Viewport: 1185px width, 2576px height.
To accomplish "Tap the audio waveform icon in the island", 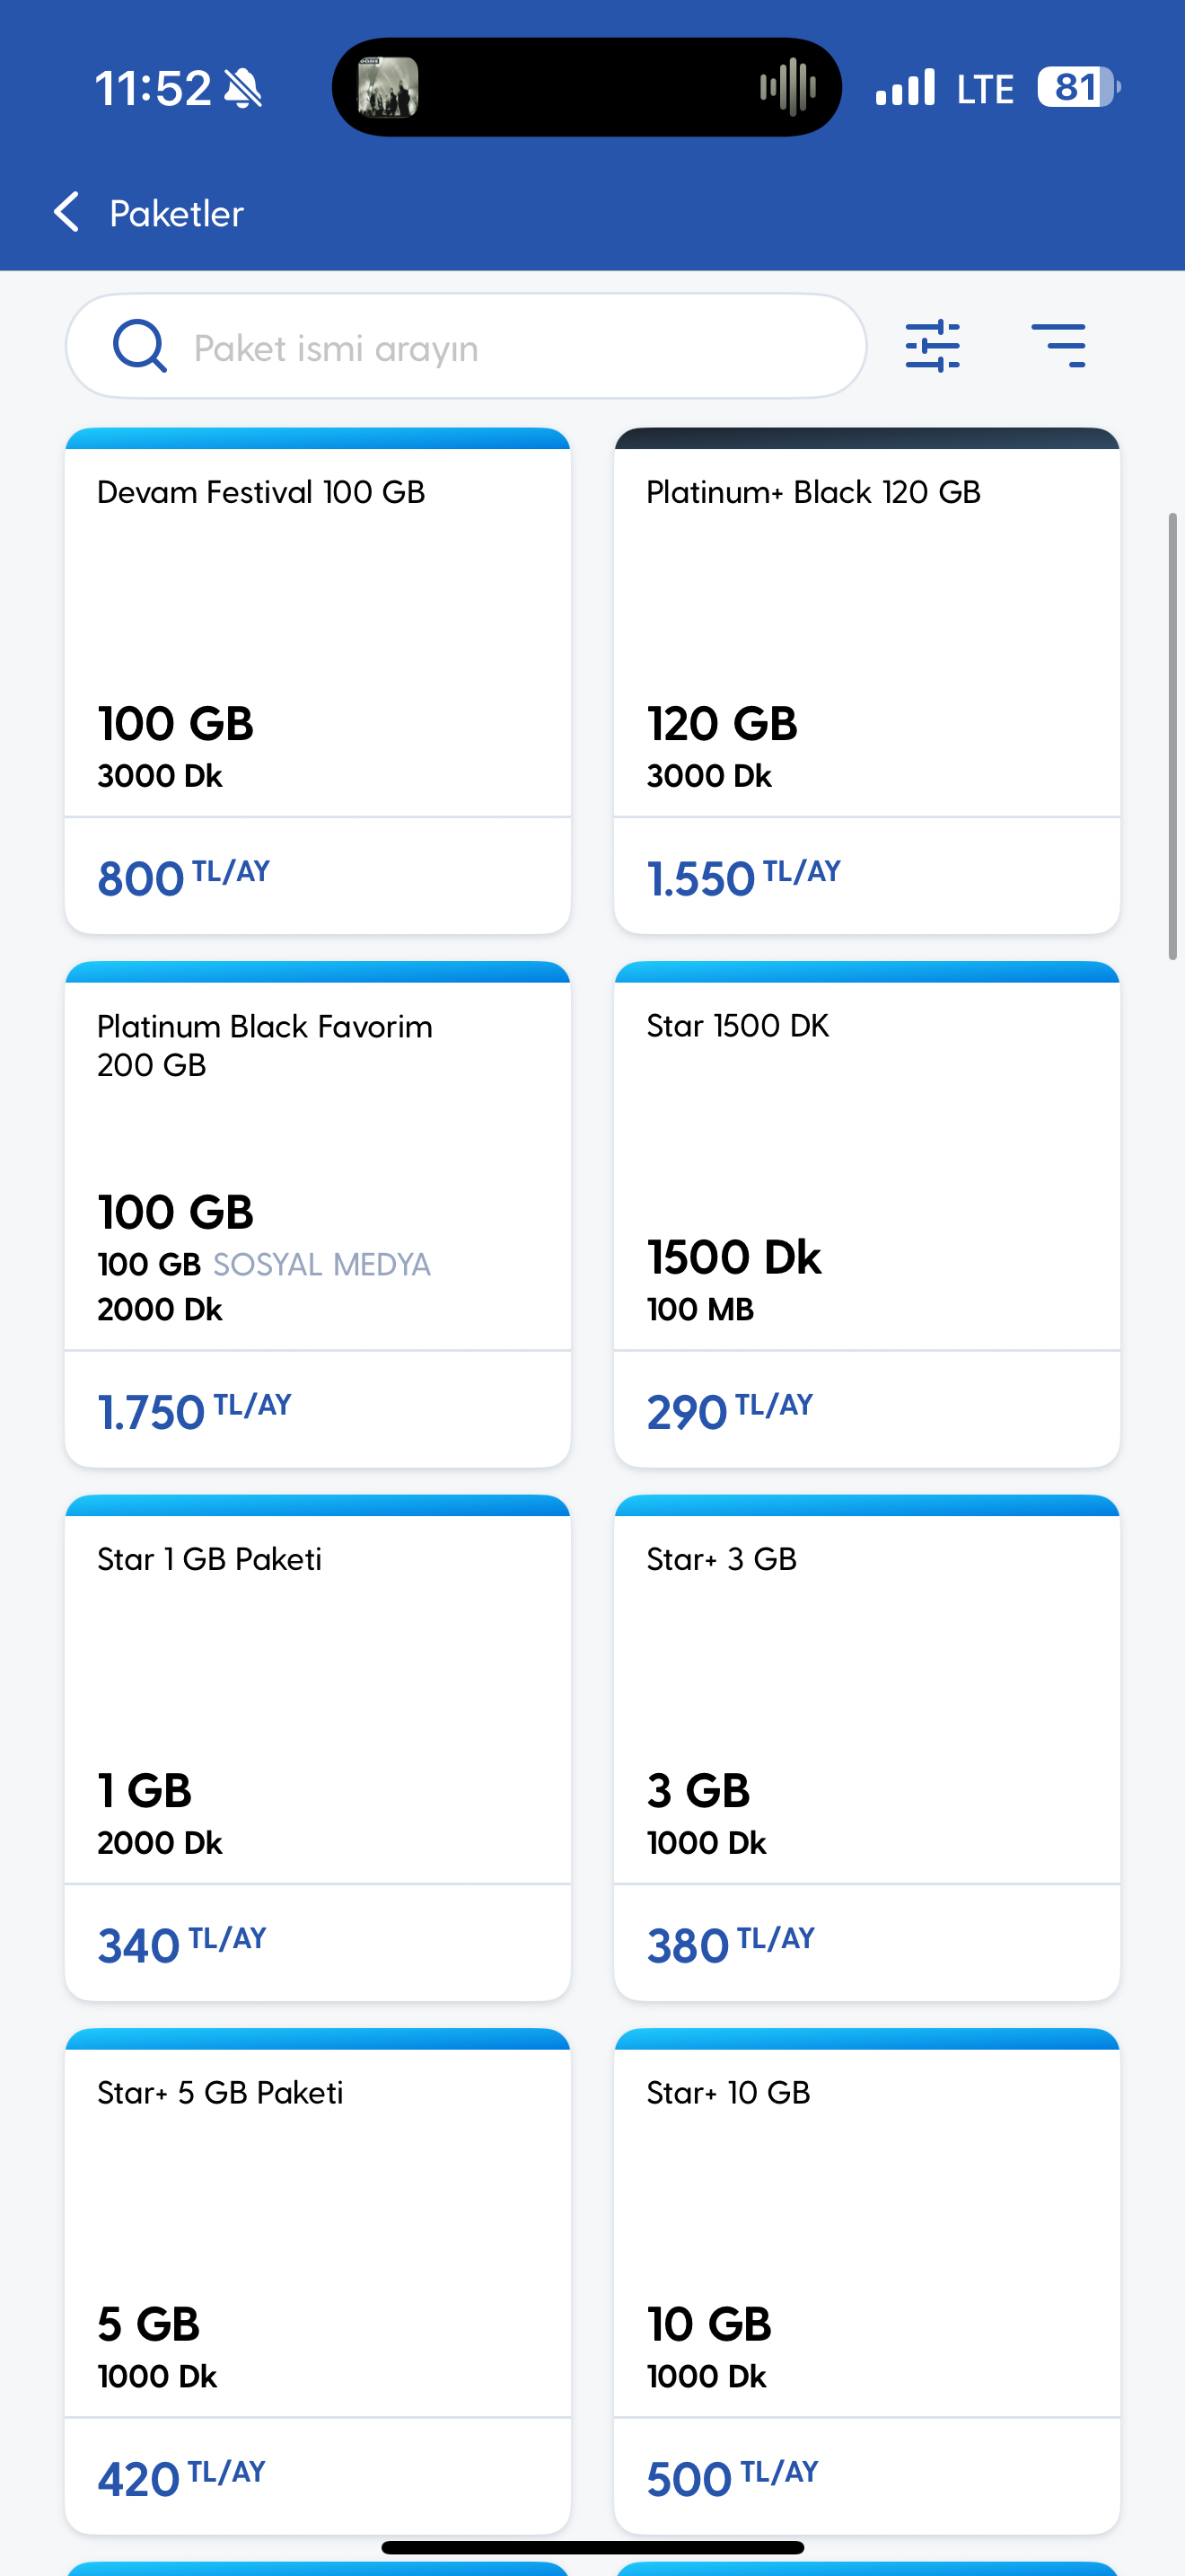I will (787, 87).
